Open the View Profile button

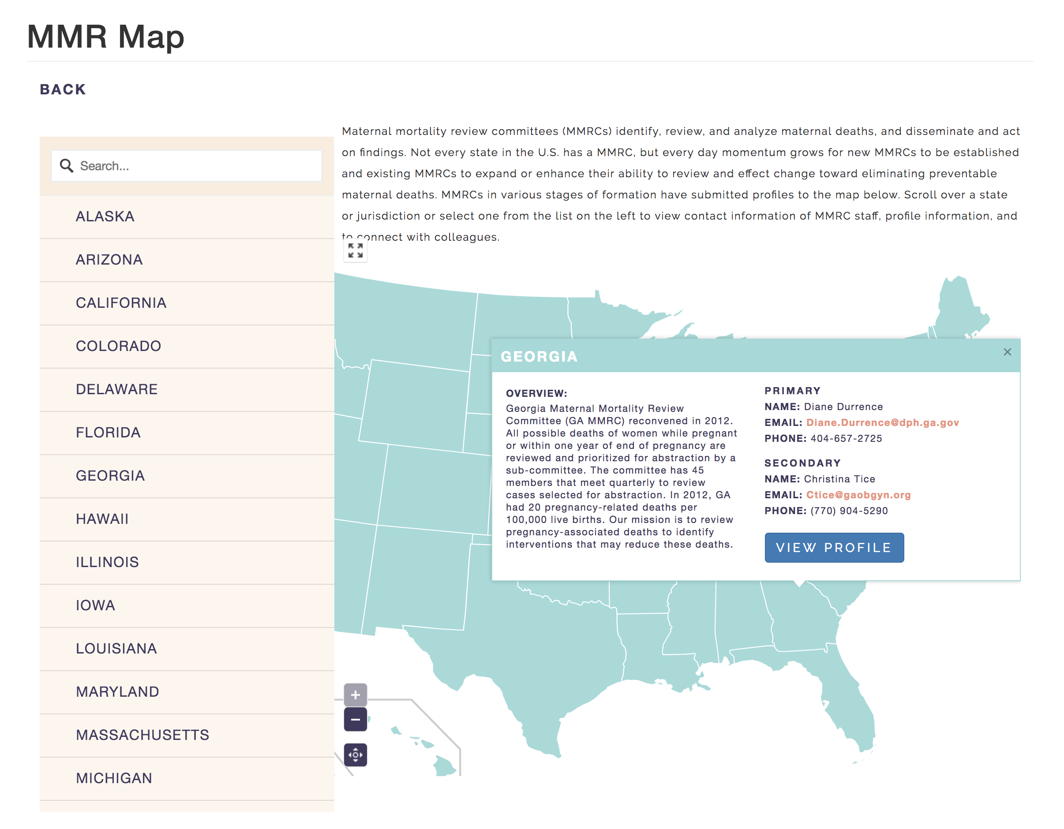point(834,548)
